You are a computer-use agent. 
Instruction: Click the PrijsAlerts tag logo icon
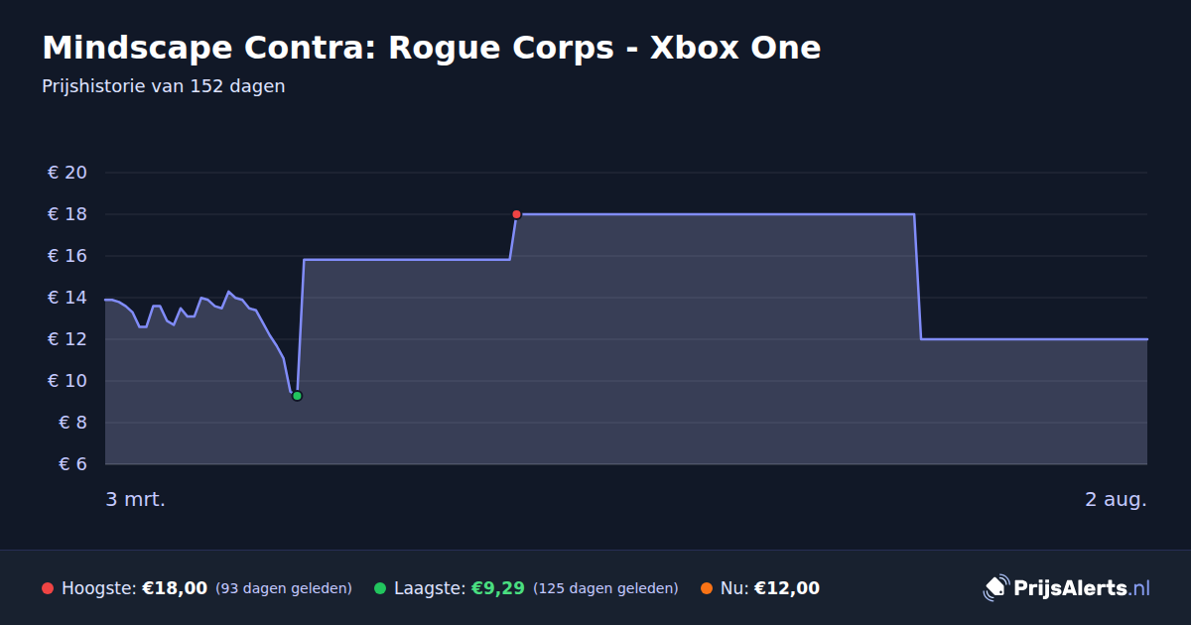[995, 587]
